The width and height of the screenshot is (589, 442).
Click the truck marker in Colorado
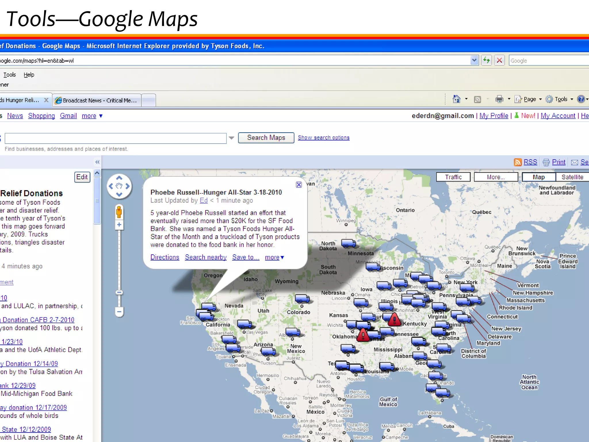coord(302,299)
